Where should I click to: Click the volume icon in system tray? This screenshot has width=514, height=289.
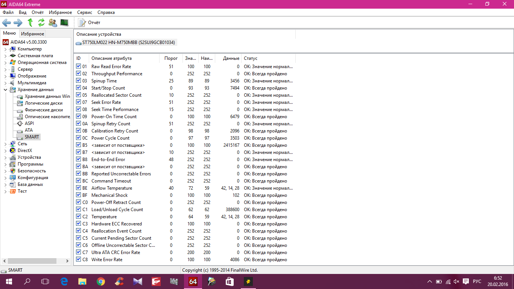pyautogui.click(x=456, y=281)
